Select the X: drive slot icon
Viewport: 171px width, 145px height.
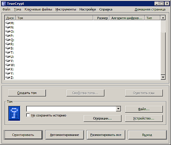pyautogui.click(x=8, y=69)
